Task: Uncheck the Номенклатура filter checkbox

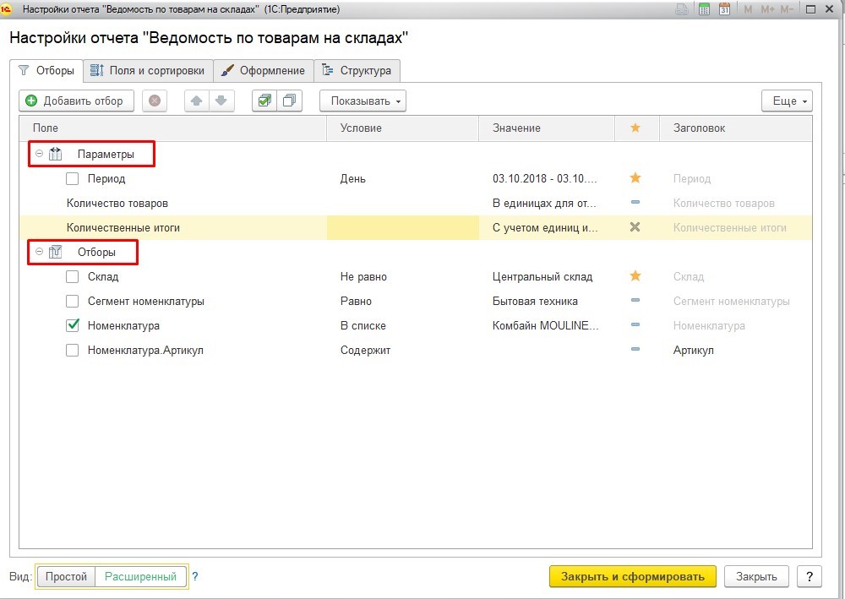Action: [x=73, y=325]
